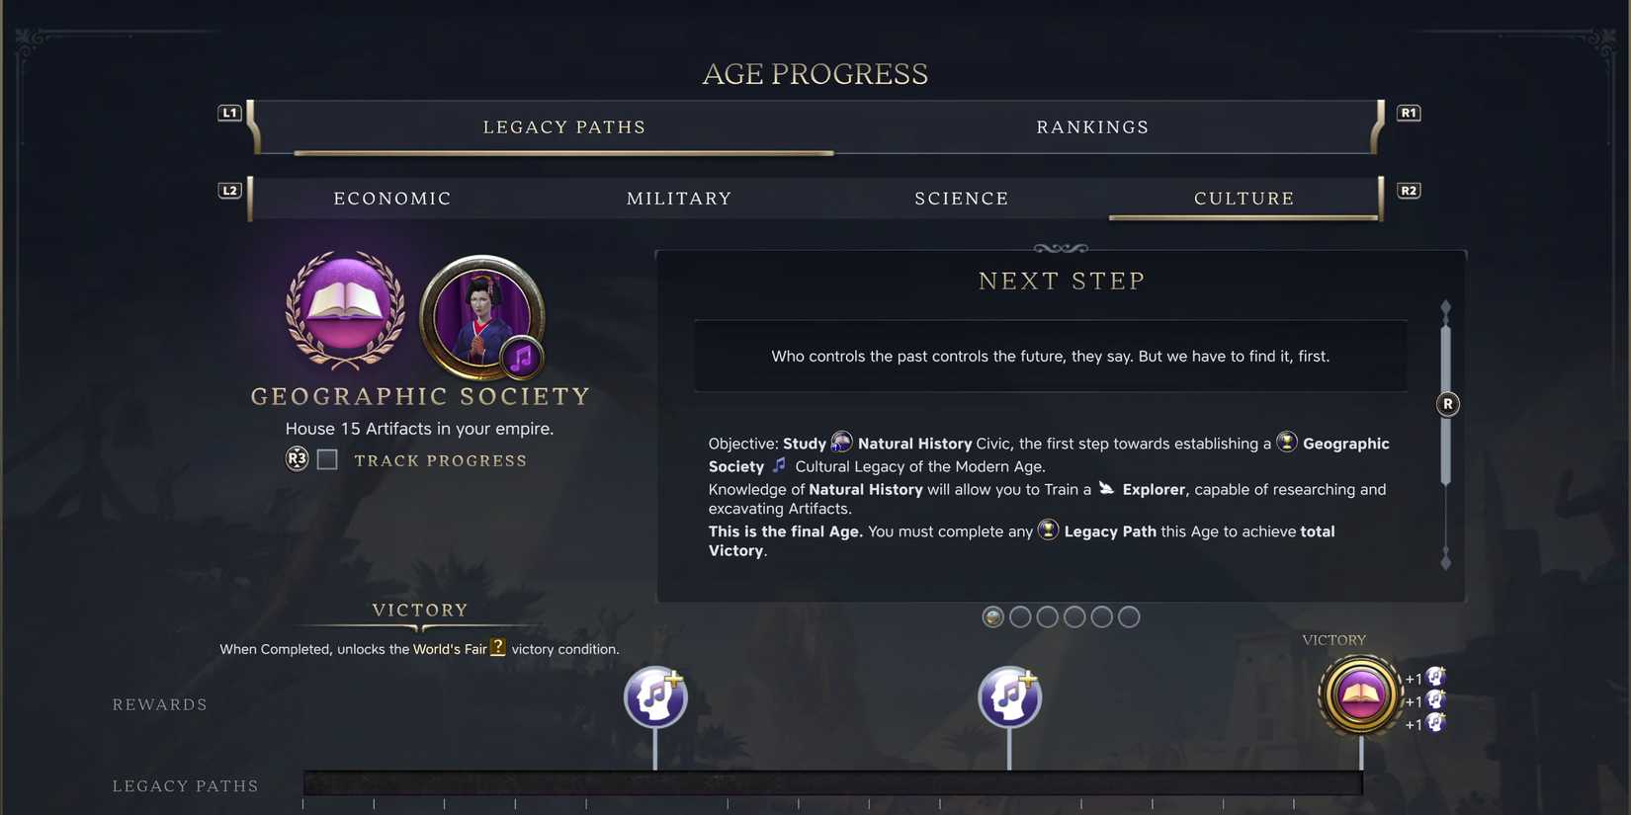
Task: Click the Explorer unit icon in objective text
Action: coord(1106,488)
